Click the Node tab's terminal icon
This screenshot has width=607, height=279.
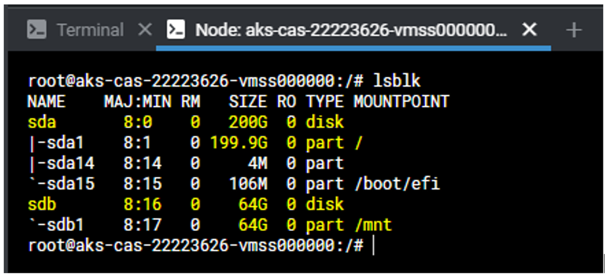(x=176, y=29)
